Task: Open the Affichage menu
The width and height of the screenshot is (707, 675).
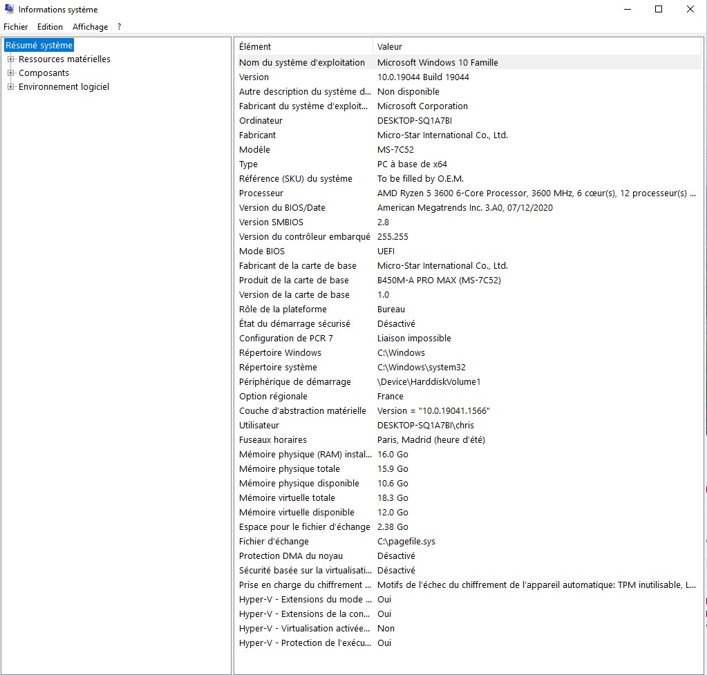Action: [90, 27]
